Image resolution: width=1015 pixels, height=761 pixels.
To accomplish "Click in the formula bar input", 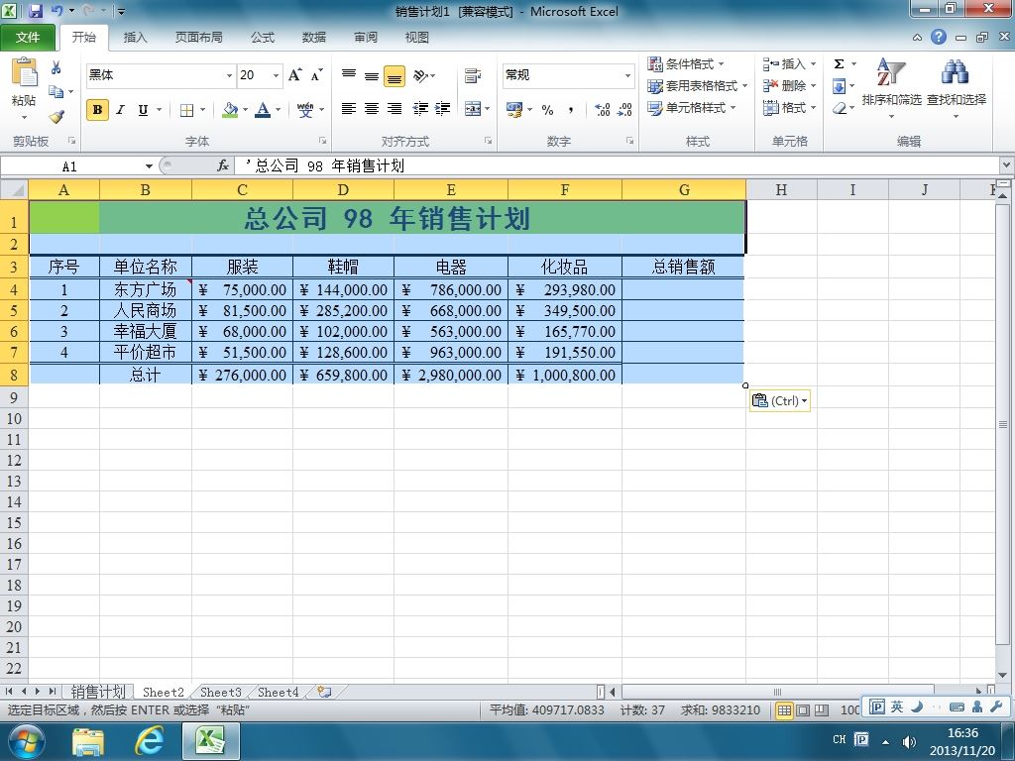I will point(618,166).
